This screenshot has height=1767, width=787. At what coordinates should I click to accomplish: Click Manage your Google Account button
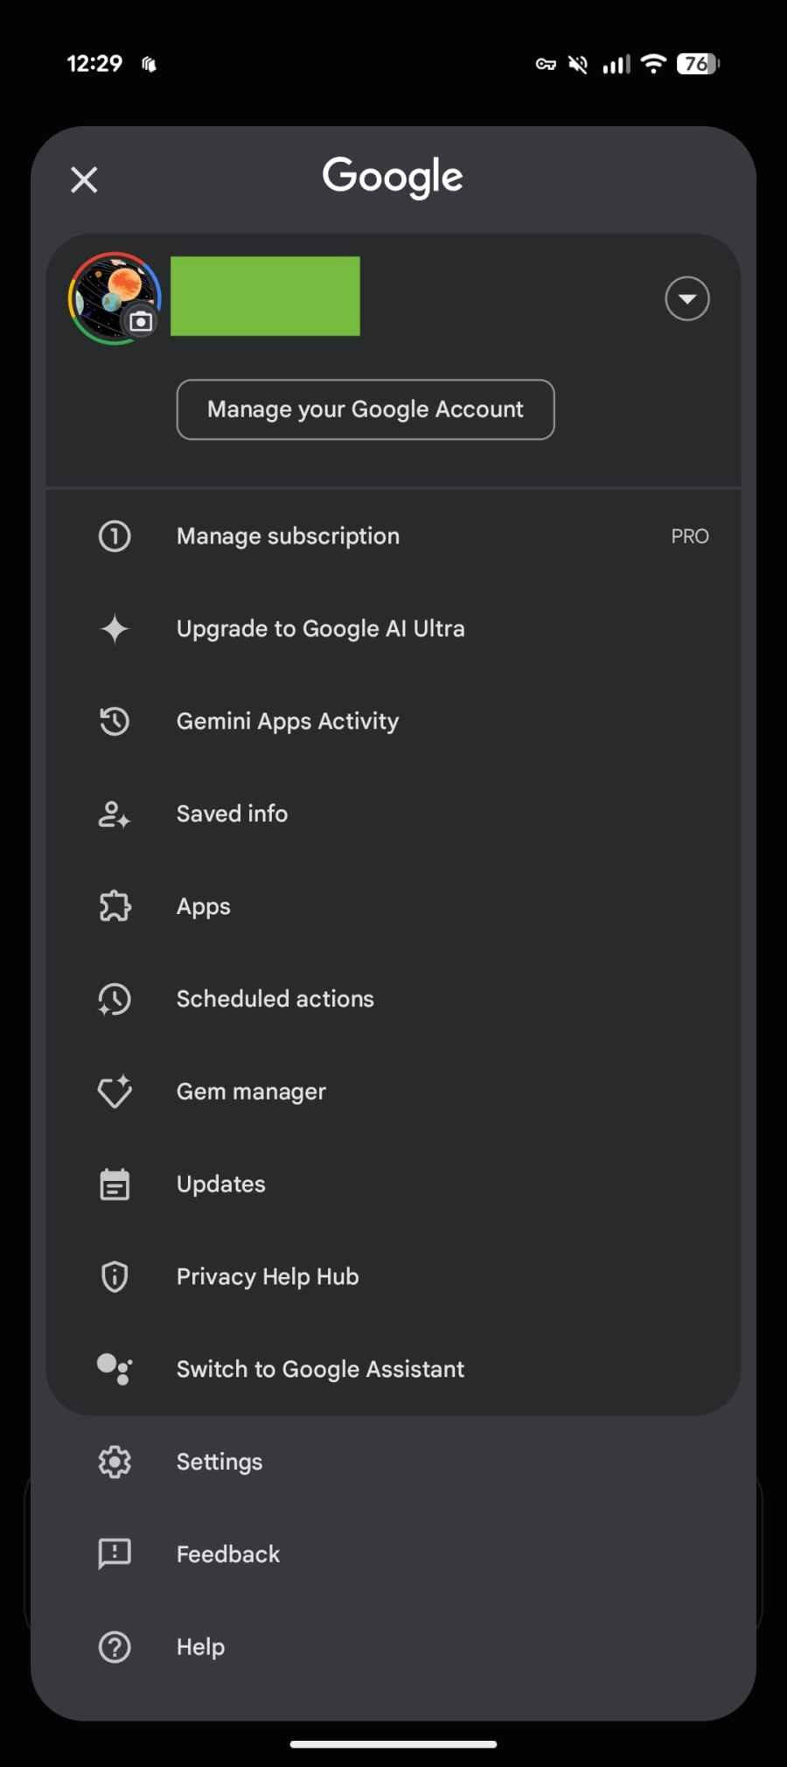tap(366, 409)
